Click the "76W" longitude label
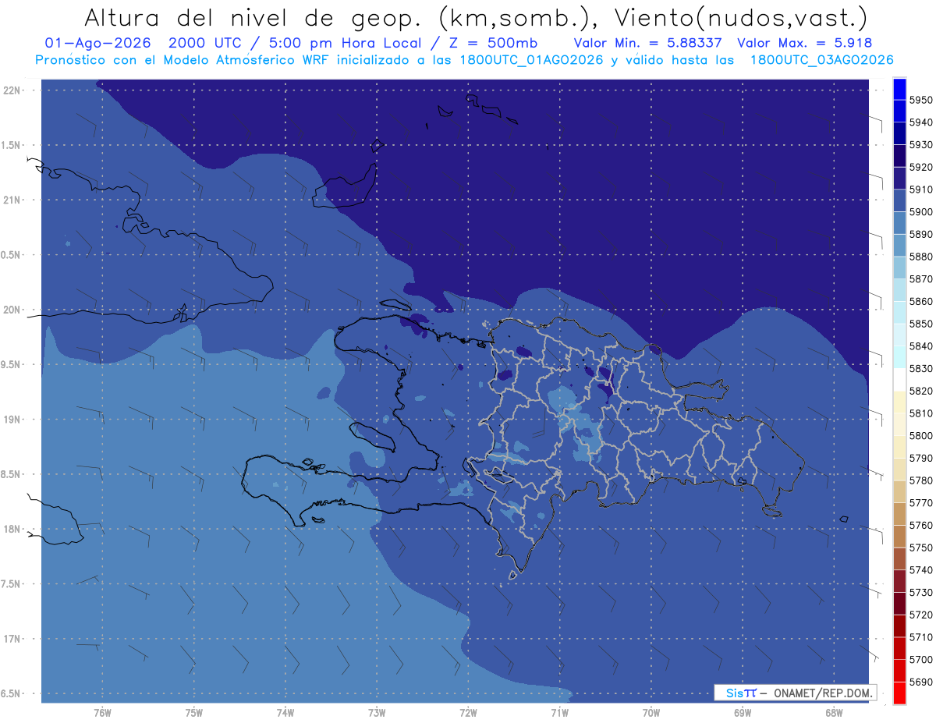 click(x=102, y=712)
